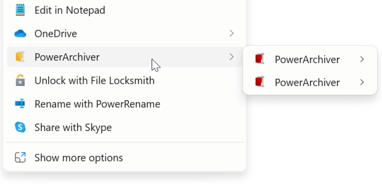Select Share with Skype

click(x=124, y=127)
